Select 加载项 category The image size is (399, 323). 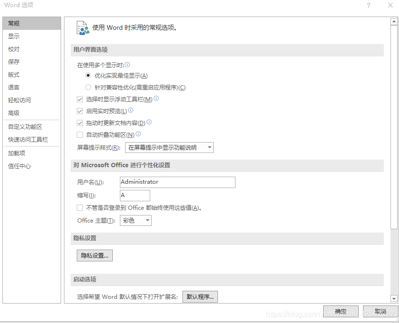32,153
